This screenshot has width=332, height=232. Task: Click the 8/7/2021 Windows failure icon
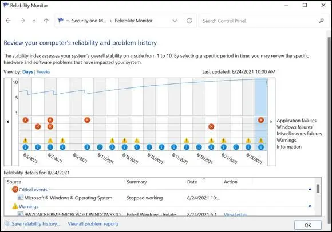click(x=50, y=126)
